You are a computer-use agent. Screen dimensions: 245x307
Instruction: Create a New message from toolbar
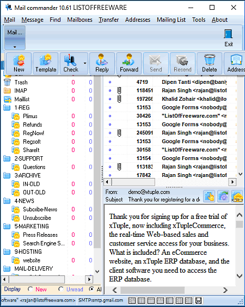19,63
